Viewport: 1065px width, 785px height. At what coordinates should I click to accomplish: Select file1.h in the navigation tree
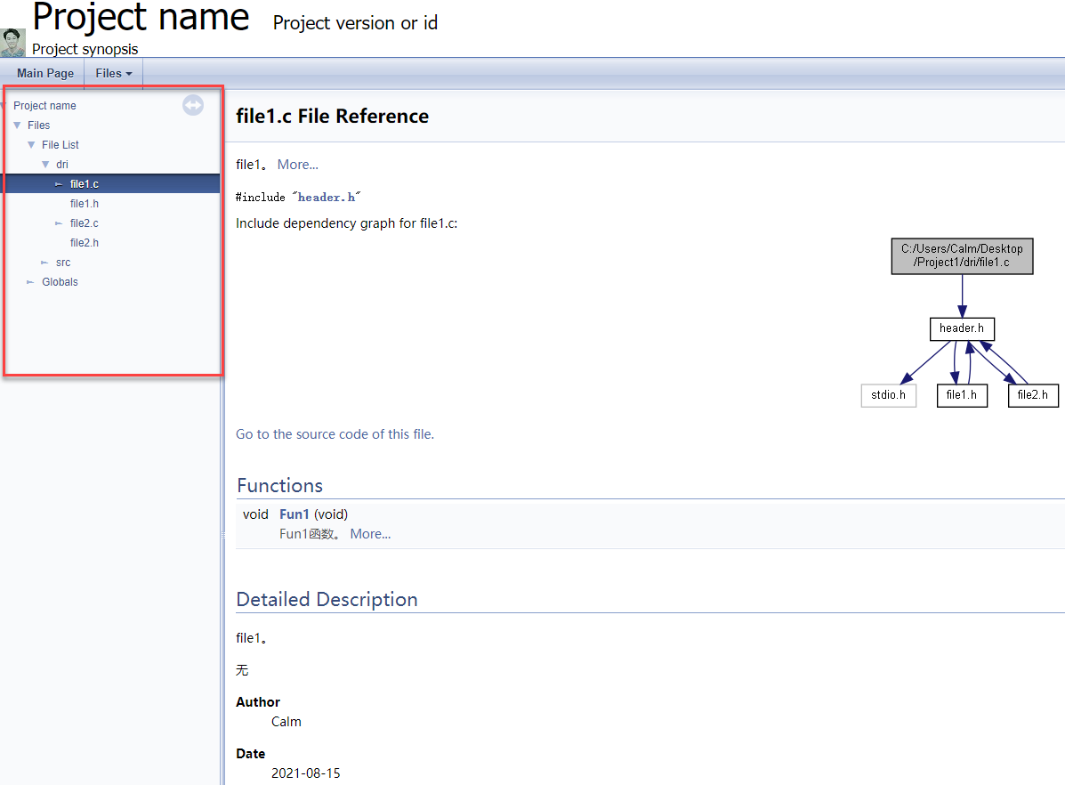click(85, 203)
